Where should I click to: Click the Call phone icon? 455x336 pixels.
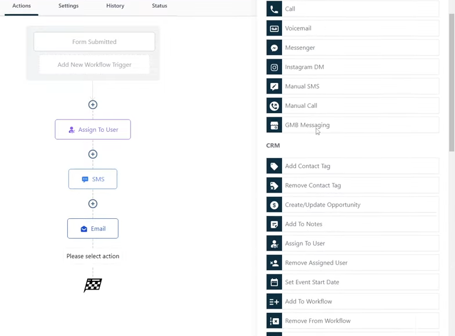pos(274,9)
